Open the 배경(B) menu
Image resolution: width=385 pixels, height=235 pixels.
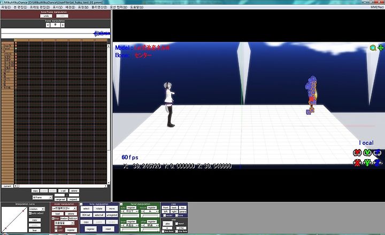[x=70, y=7]
